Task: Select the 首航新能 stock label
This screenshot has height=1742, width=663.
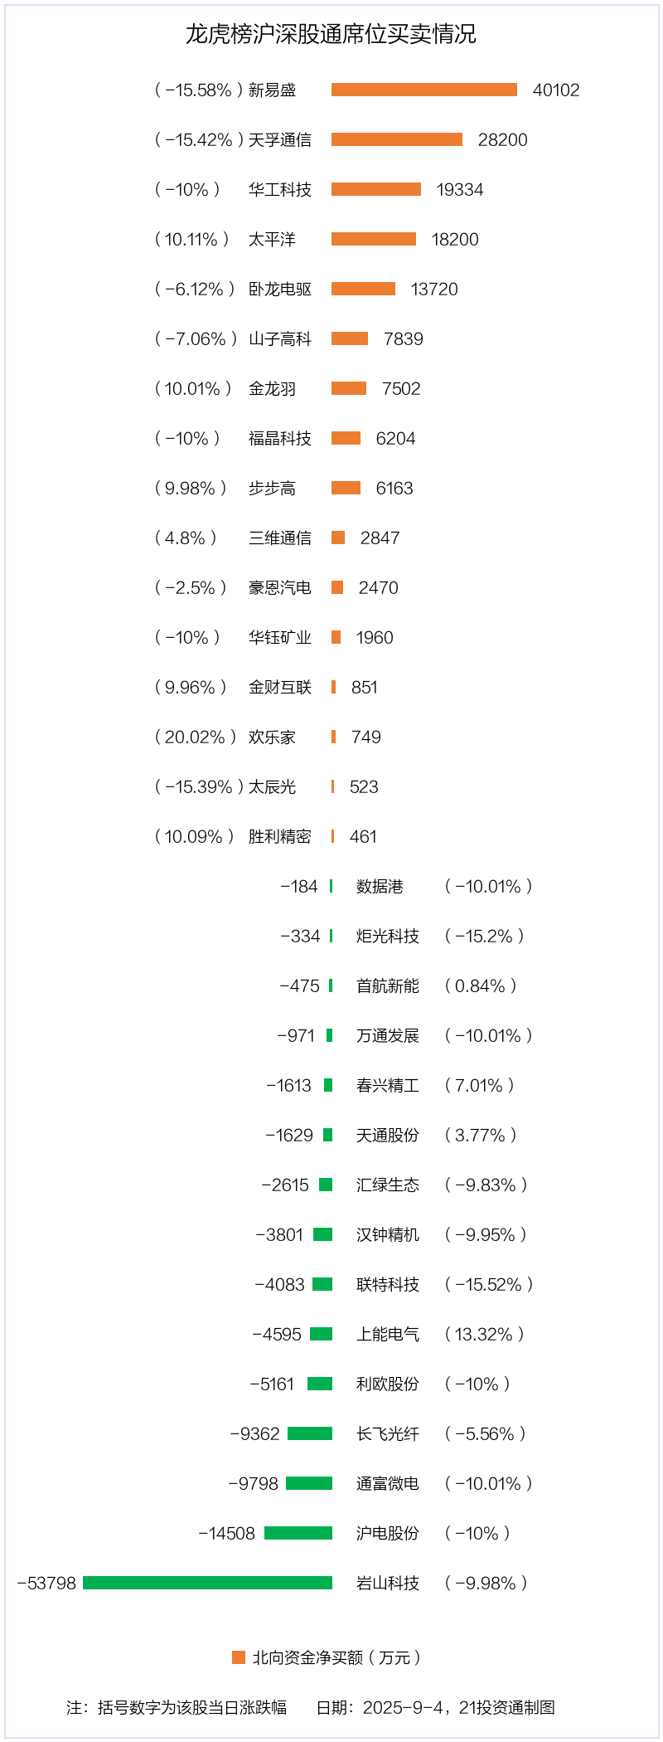Action: (x=388, y=985)
